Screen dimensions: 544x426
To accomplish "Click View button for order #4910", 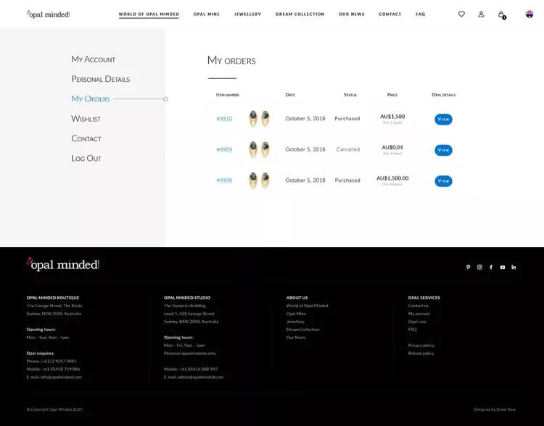I will [443, 120].
